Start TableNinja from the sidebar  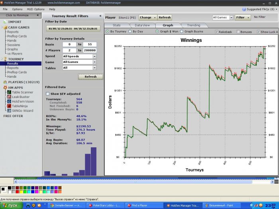click(x=20, y=106)
